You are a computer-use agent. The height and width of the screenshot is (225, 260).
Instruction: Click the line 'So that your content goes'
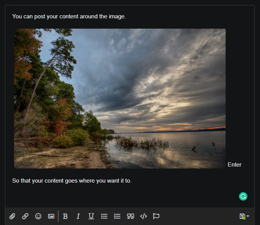(x=72, y=181)
